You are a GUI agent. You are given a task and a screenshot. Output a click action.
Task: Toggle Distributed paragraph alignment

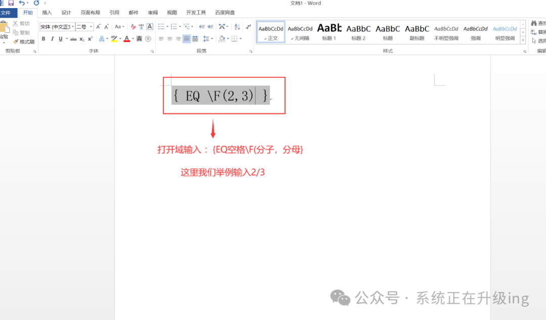[x=195, y=38]
